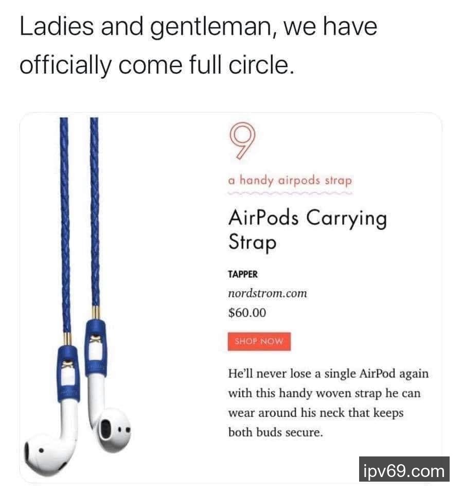Click the right blue AirPod holder sleeve
462x494 pixels.
(96, 347)
